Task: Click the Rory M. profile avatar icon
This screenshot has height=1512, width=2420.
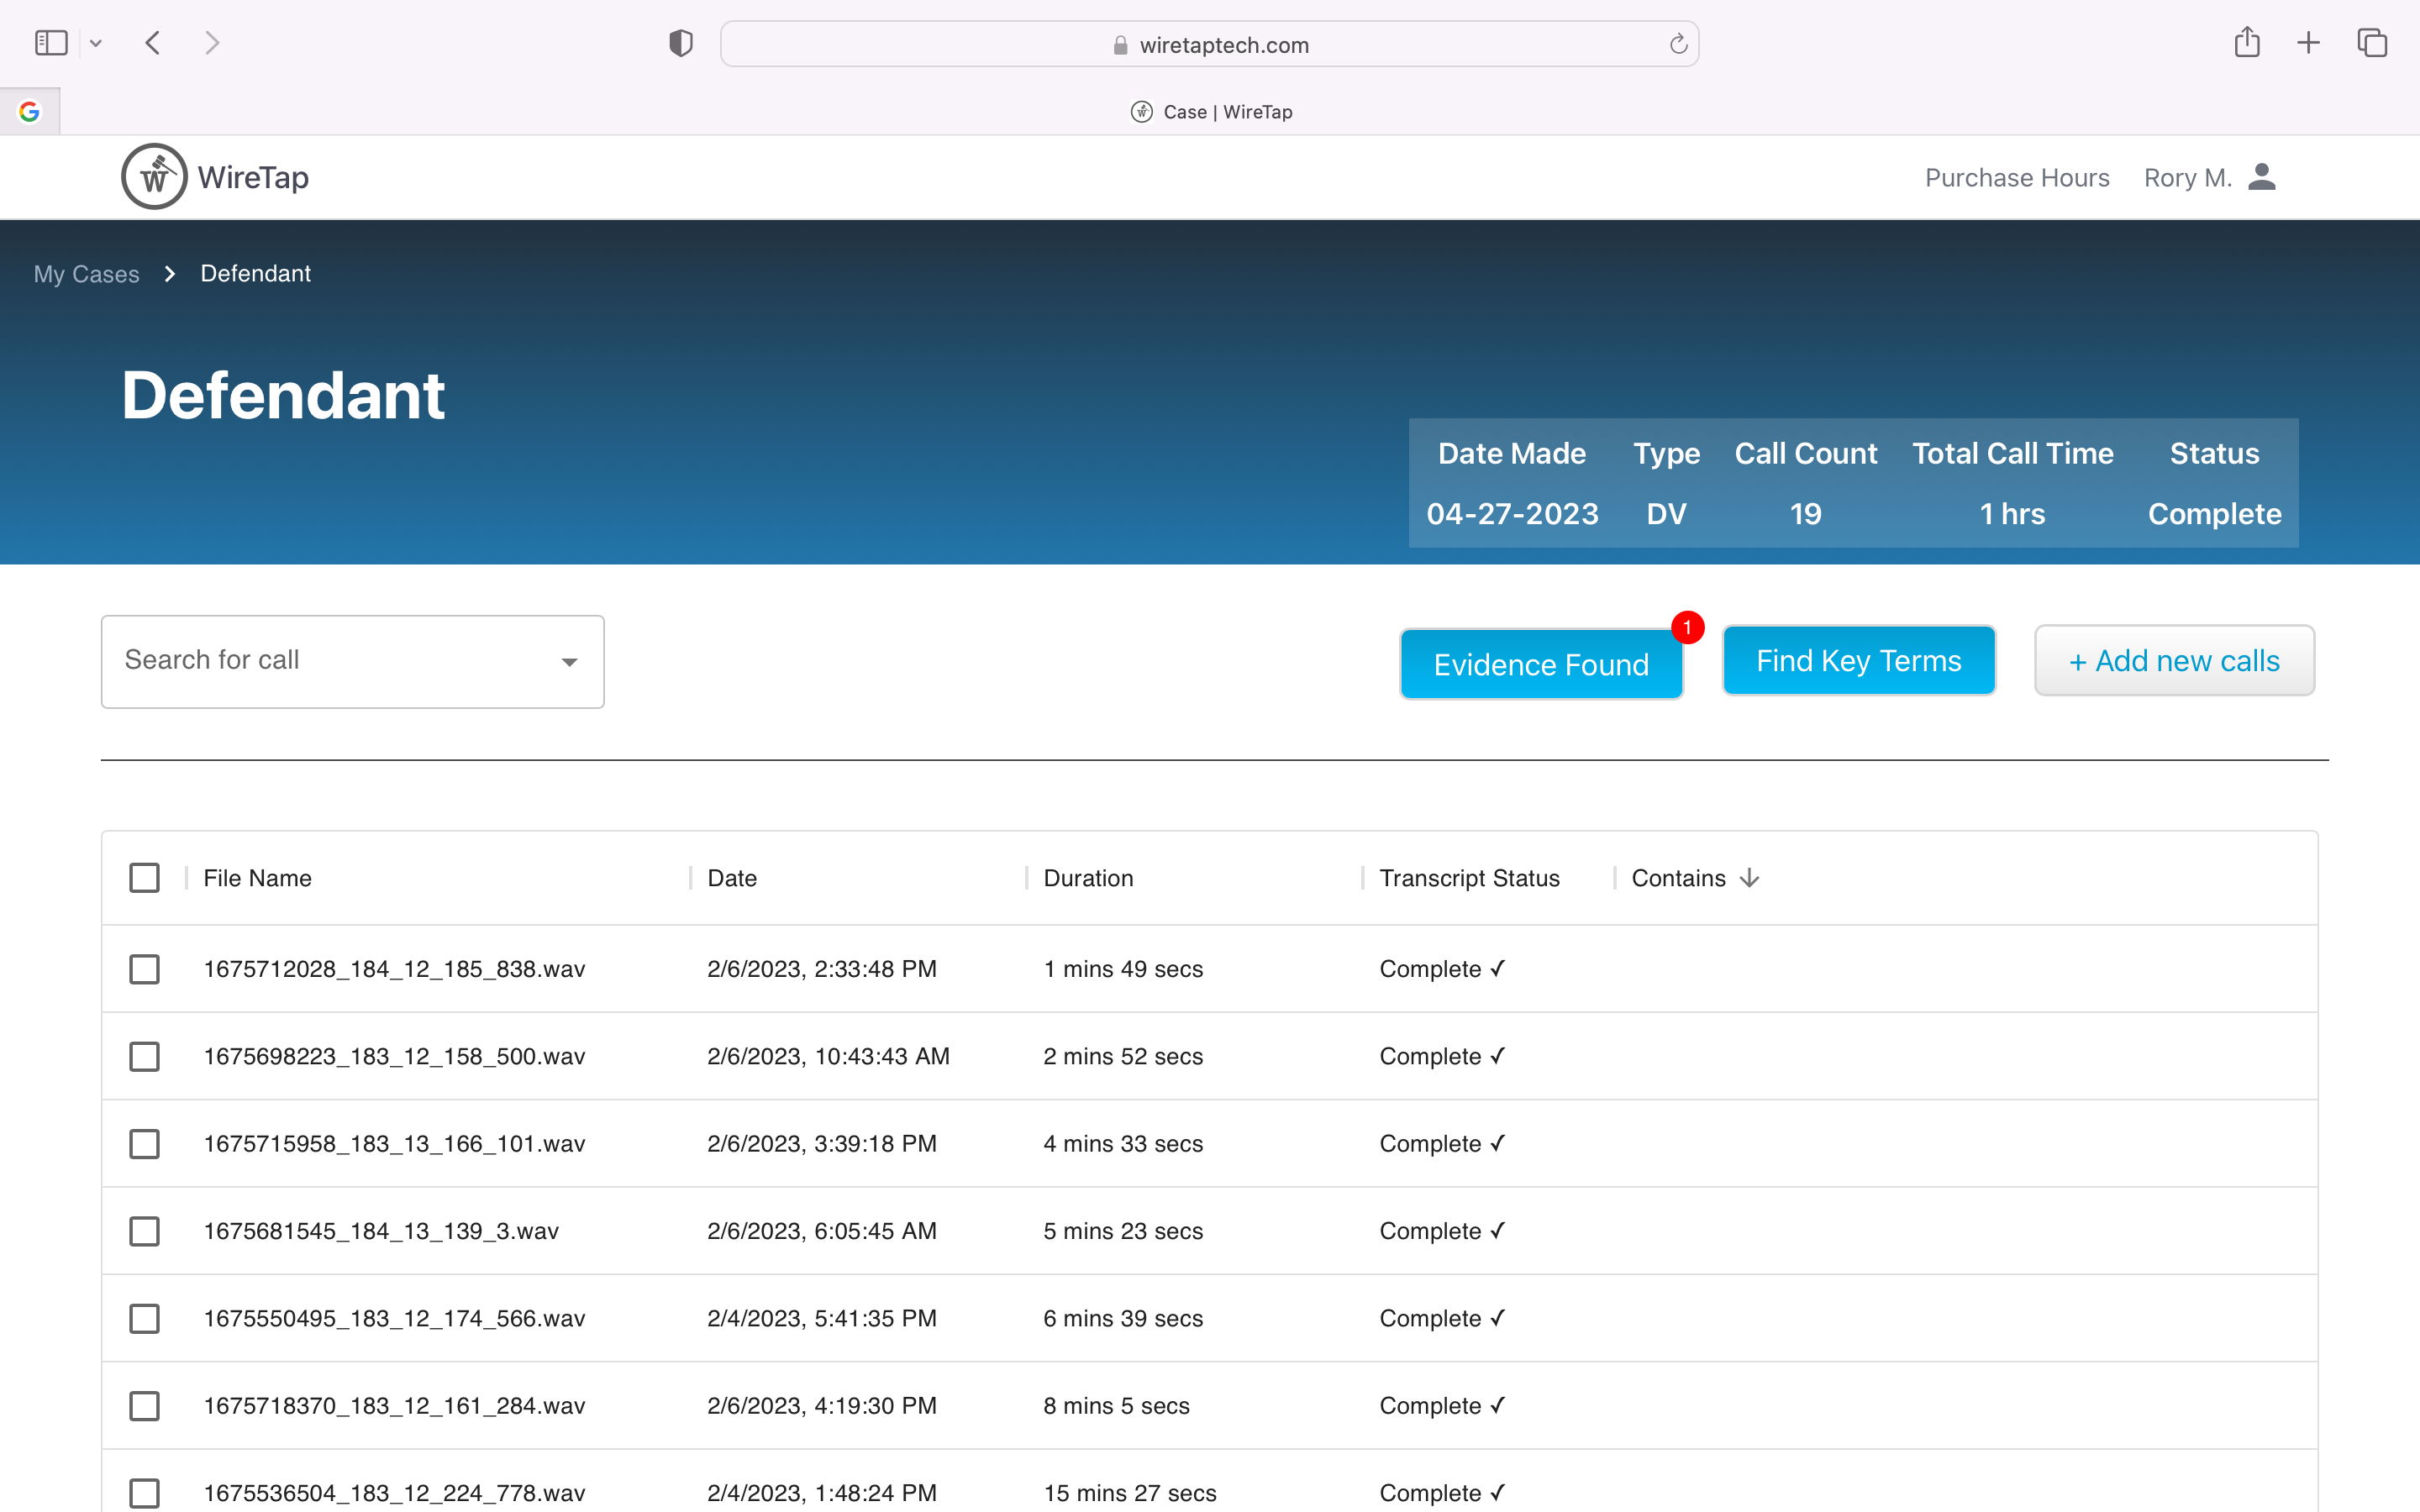Action: pos(2263,176)
